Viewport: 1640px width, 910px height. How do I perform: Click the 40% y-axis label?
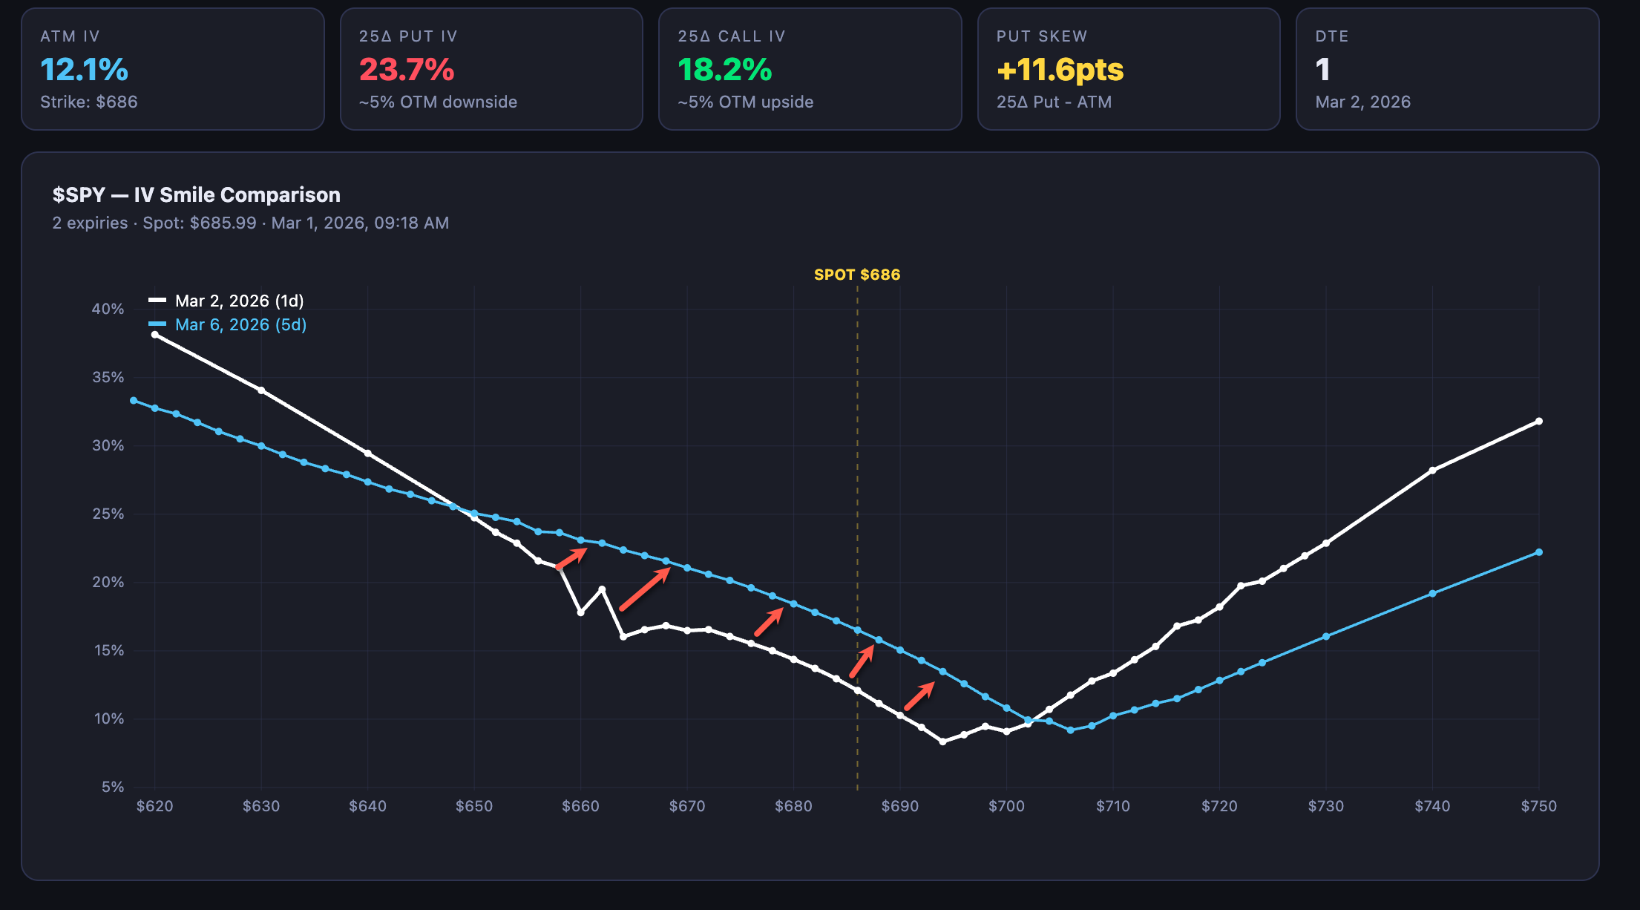(108, 309)
